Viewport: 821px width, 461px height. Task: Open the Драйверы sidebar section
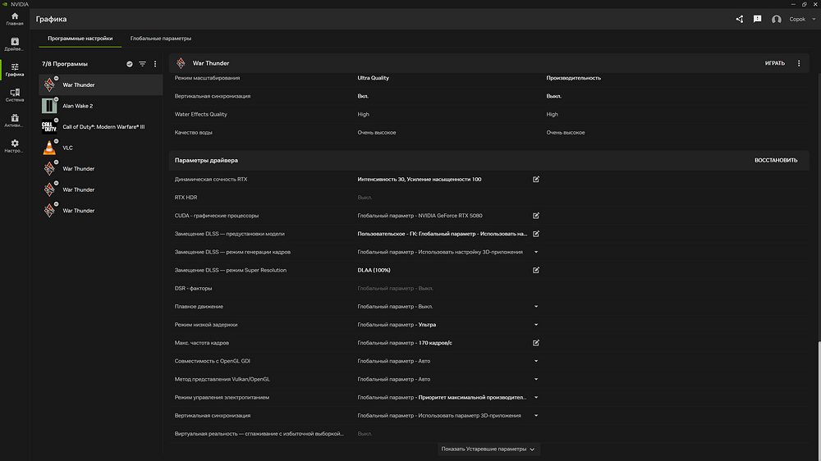click(x=15, y=44)
